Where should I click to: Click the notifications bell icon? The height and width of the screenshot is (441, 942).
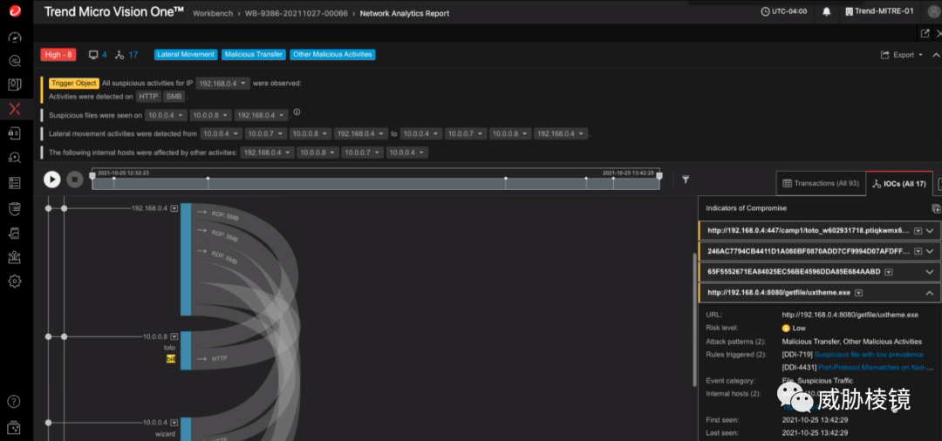(827, 11)
